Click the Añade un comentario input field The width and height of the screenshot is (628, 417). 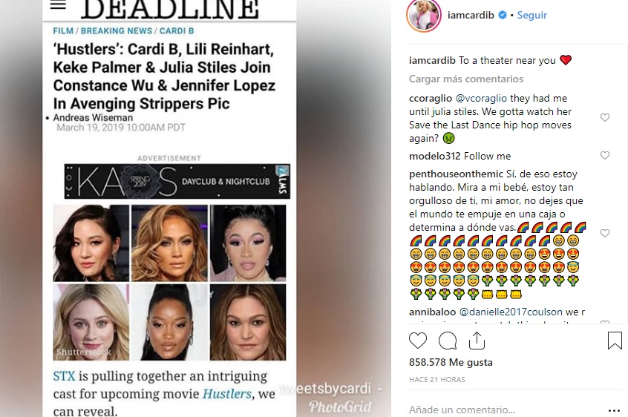click(x=505, y=410)
